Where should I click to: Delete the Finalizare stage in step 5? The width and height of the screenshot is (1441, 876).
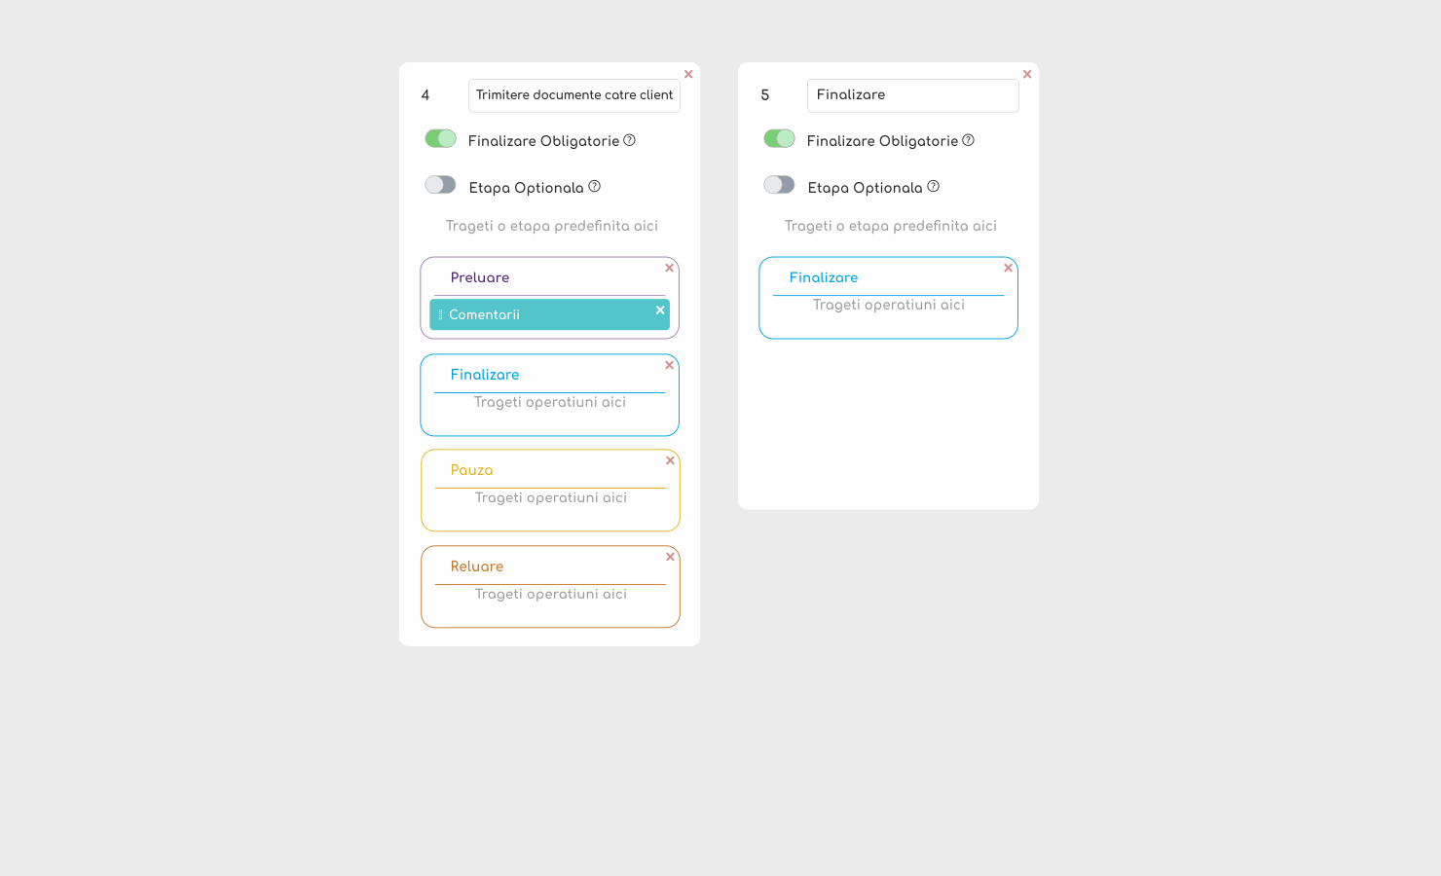click(x=1008, y=268)
